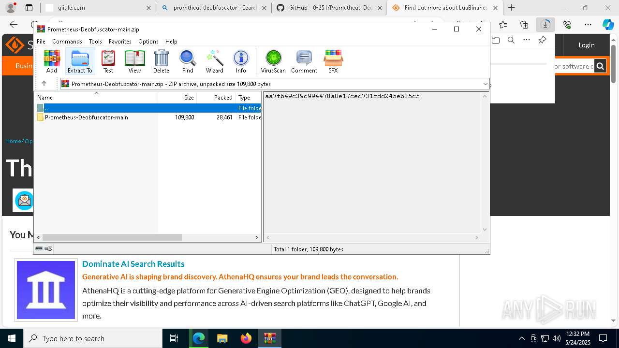
Task: Click the file list horizontal scrollbar
Action: (112, 237)
